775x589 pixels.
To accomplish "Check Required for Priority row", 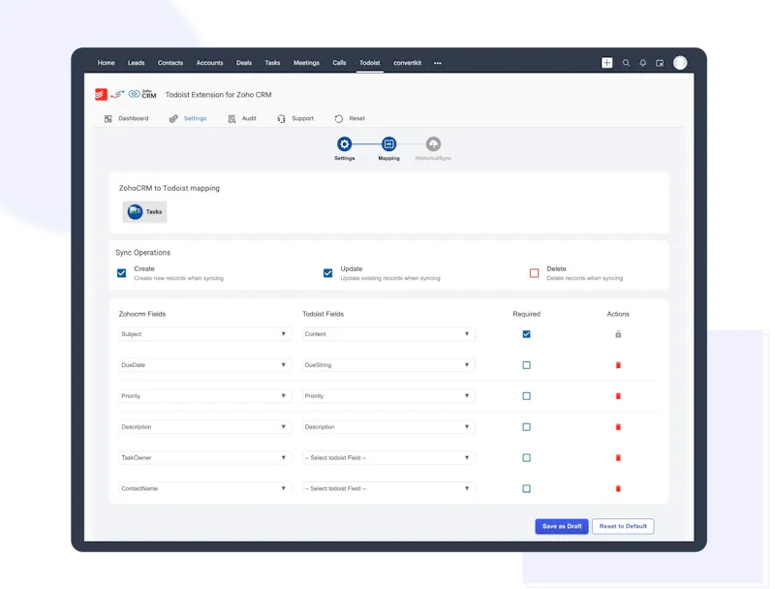I will pyautogui.click(x=526, y=396).
